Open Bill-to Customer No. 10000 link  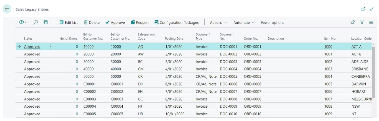click(x=88, y=47)
